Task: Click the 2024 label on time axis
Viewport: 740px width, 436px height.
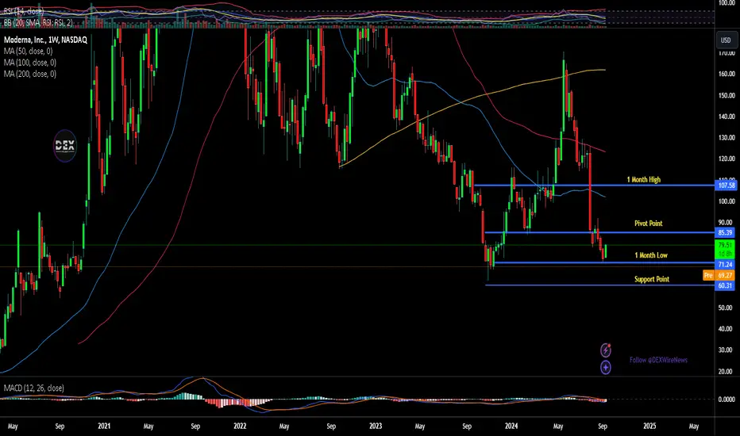Action: click(511, 426)
